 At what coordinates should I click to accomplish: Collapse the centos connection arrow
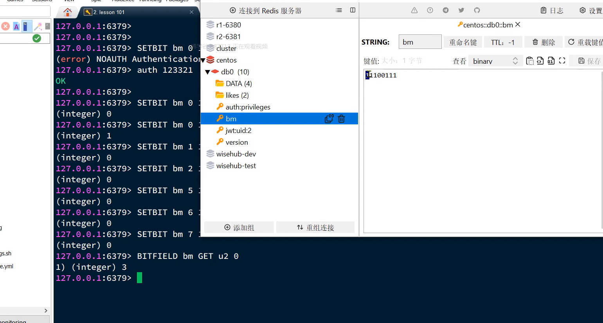[x=203, y=60]
